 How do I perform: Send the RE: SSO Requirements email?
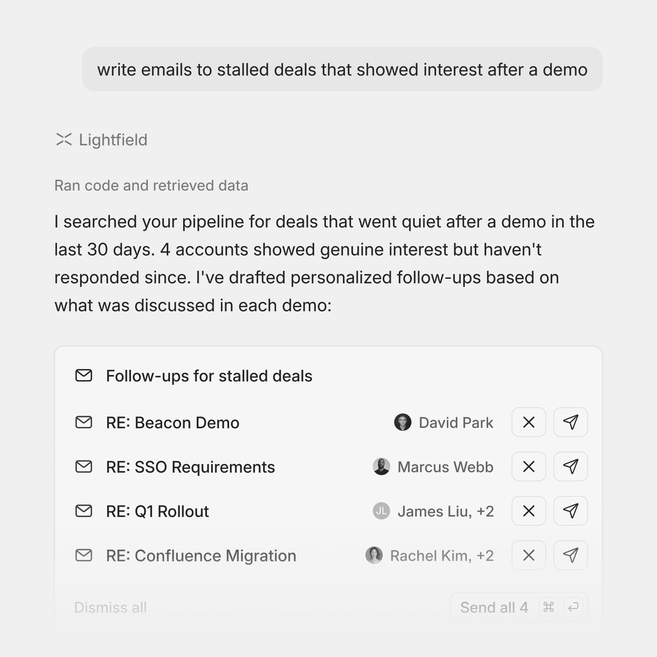[x=570, y=466]
